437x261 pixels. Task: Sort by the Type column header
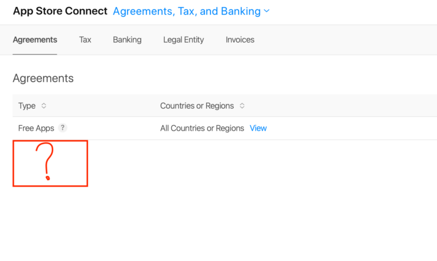coord(27,106)
